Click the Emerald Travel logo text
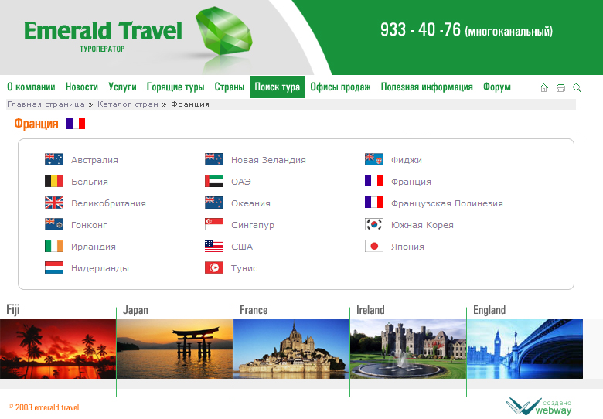603x419 pixels. pyautogui.click(x=103, y=31)
